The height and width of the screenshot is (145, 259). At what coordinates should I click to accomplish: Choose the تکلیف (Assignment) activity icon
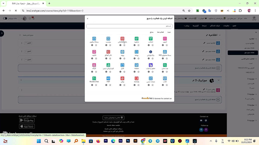pos(94,52)
